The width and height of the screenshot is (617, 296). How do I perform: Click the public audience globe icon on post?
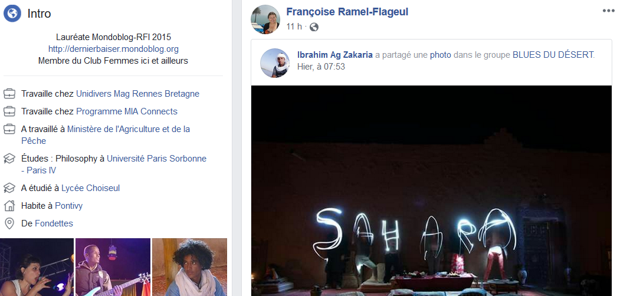click(314, 27)
